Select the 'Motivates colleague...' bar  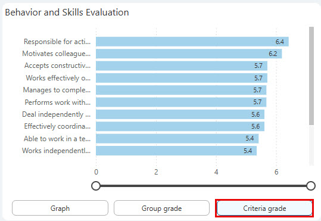[x=189, y=54]
